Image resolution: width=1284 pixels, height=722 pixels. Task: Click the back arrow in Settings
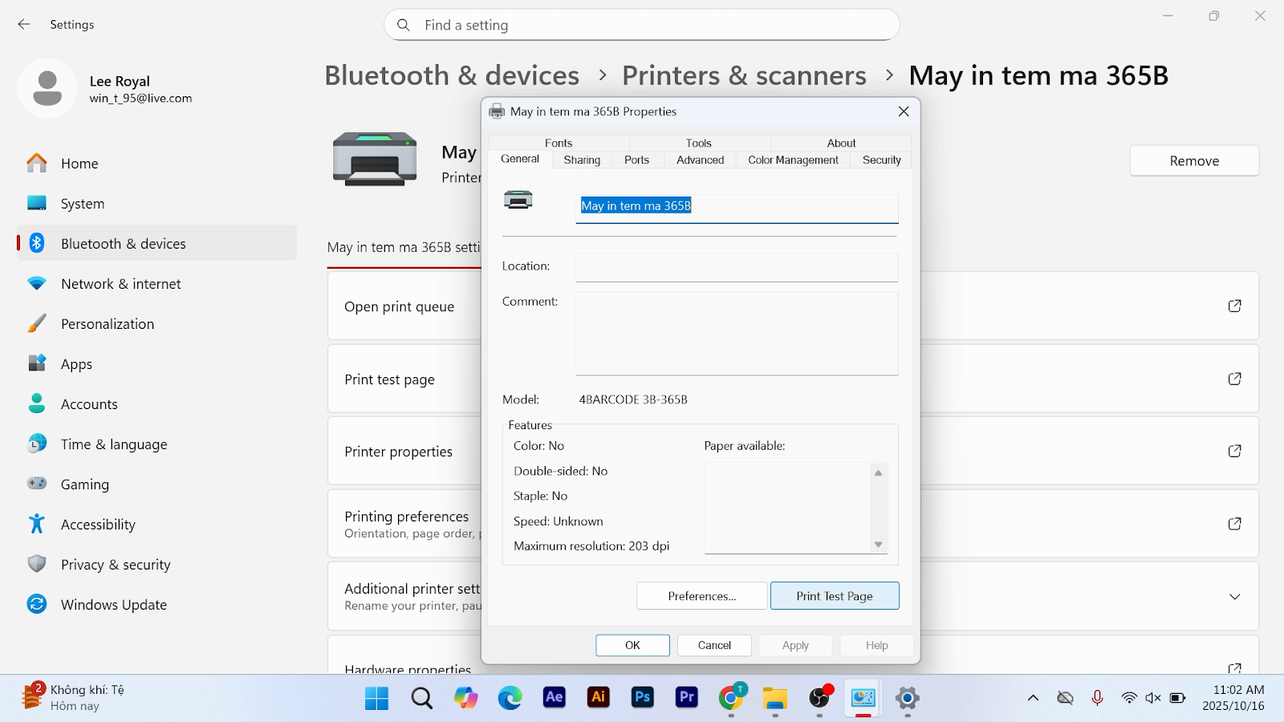(24, 25)
